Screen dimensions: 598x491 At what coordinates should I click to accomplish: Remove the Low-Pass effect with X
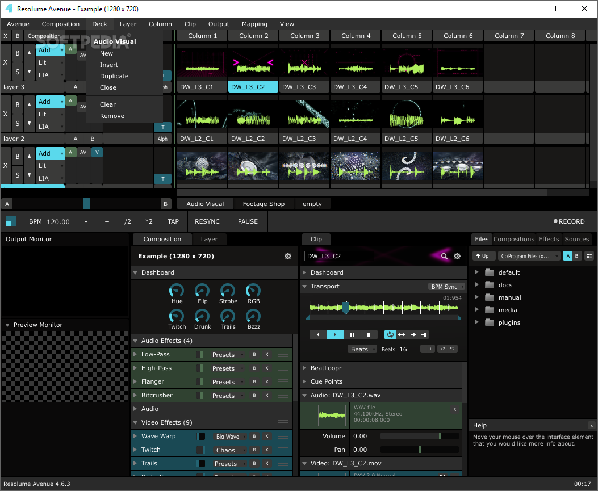(x=267, y=355)
